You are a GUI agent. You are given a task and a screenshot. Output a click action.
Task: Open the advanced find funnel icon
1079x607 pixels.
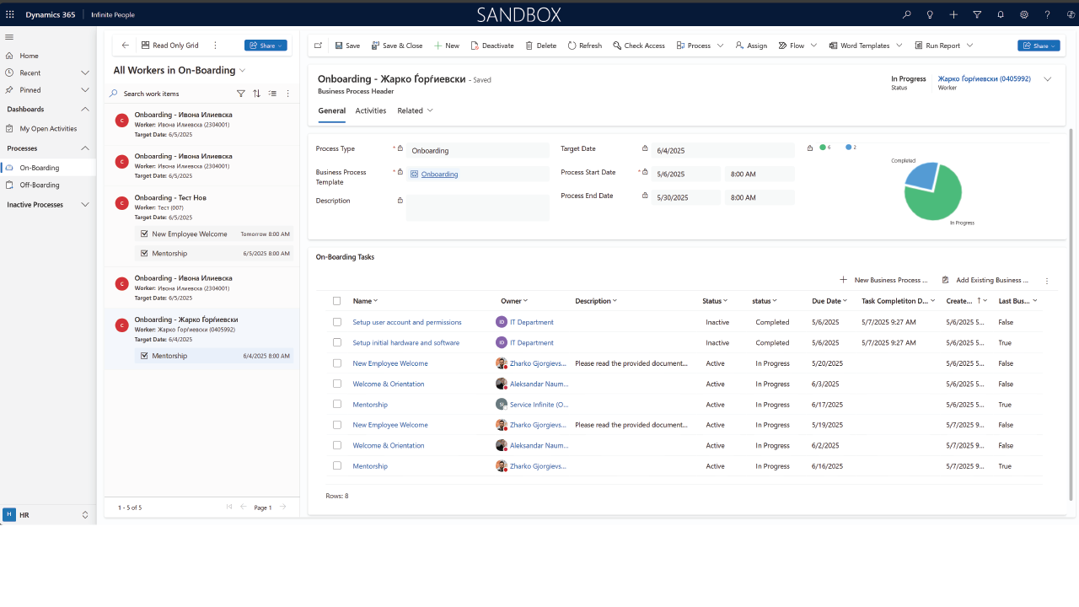pyautogui.click(x=977, y=14)
